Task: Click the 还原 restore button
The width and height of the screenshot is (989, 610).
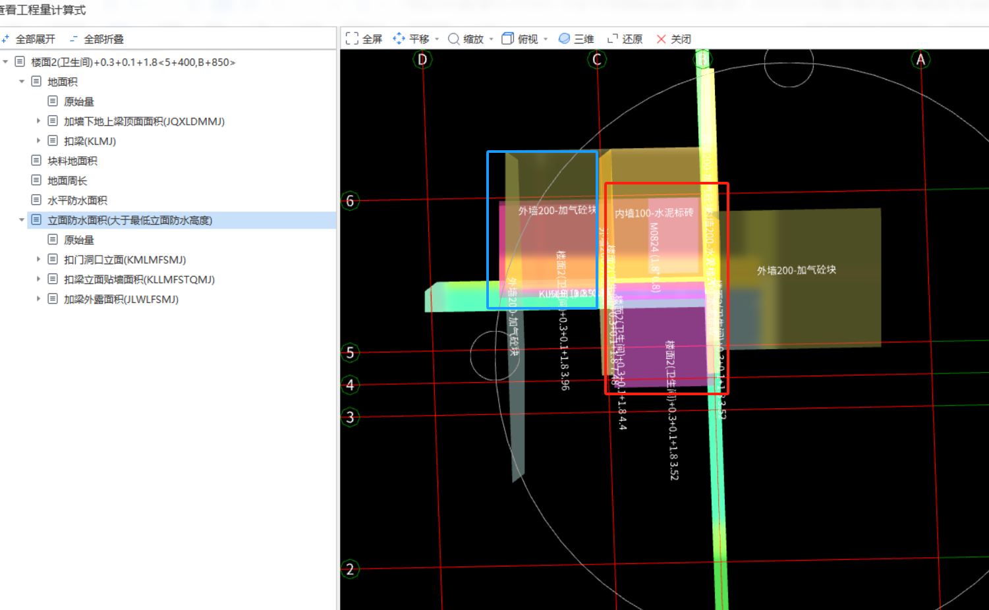Action: click(625, 39)
